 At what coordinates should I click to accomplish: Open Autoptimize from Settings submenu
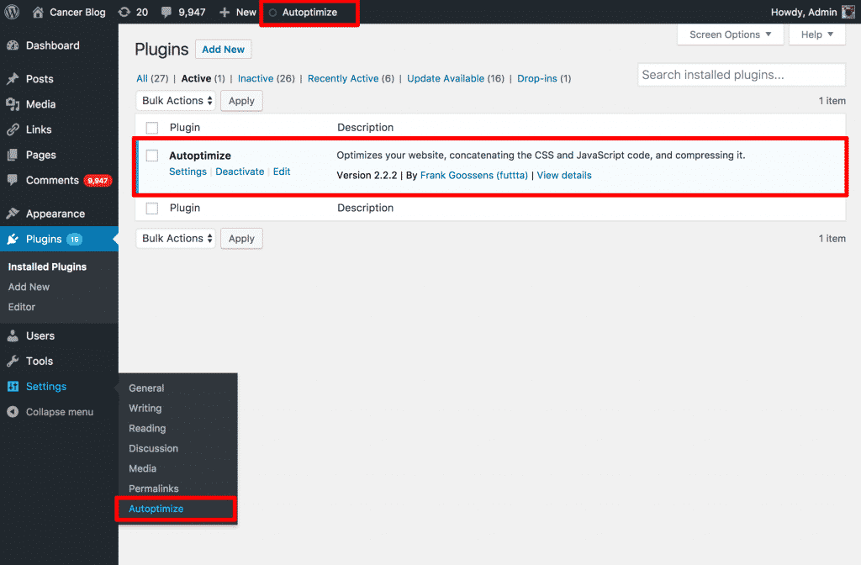(x=156, y=509)
